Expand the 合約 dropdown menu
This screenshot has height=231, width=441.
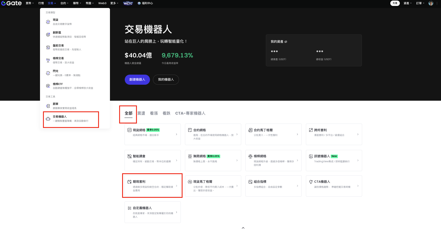pyautogui.click(x=64, y=3)
